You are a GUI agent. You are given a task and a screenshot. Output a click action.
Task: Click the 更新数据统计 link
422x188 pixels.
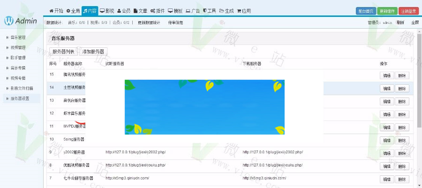click(x=149, y=23)
